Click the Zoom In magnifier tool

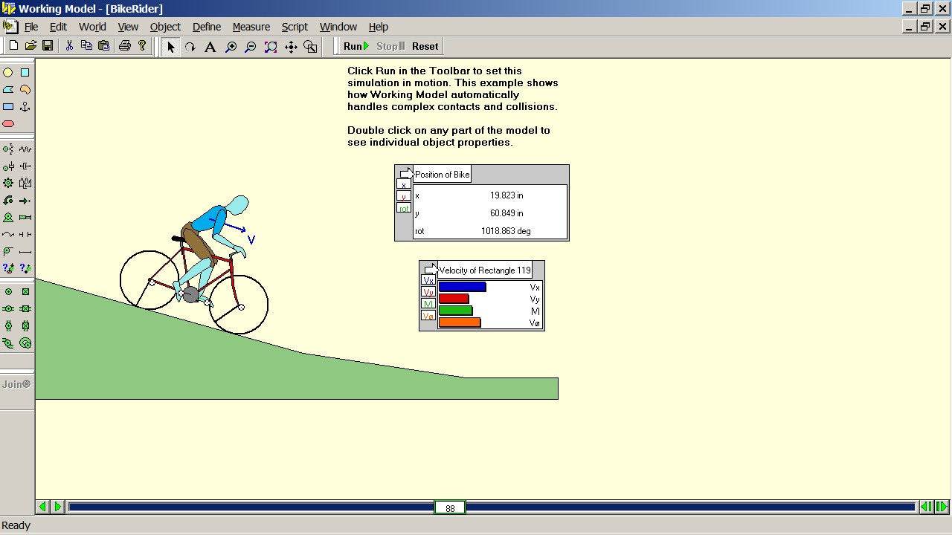tap(231, 47)
